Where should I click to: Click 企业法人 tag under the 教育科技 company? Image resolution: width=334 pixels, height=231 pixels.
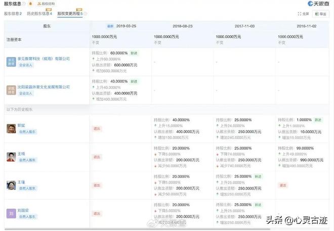pyautogui.click(x=26, y=65)
